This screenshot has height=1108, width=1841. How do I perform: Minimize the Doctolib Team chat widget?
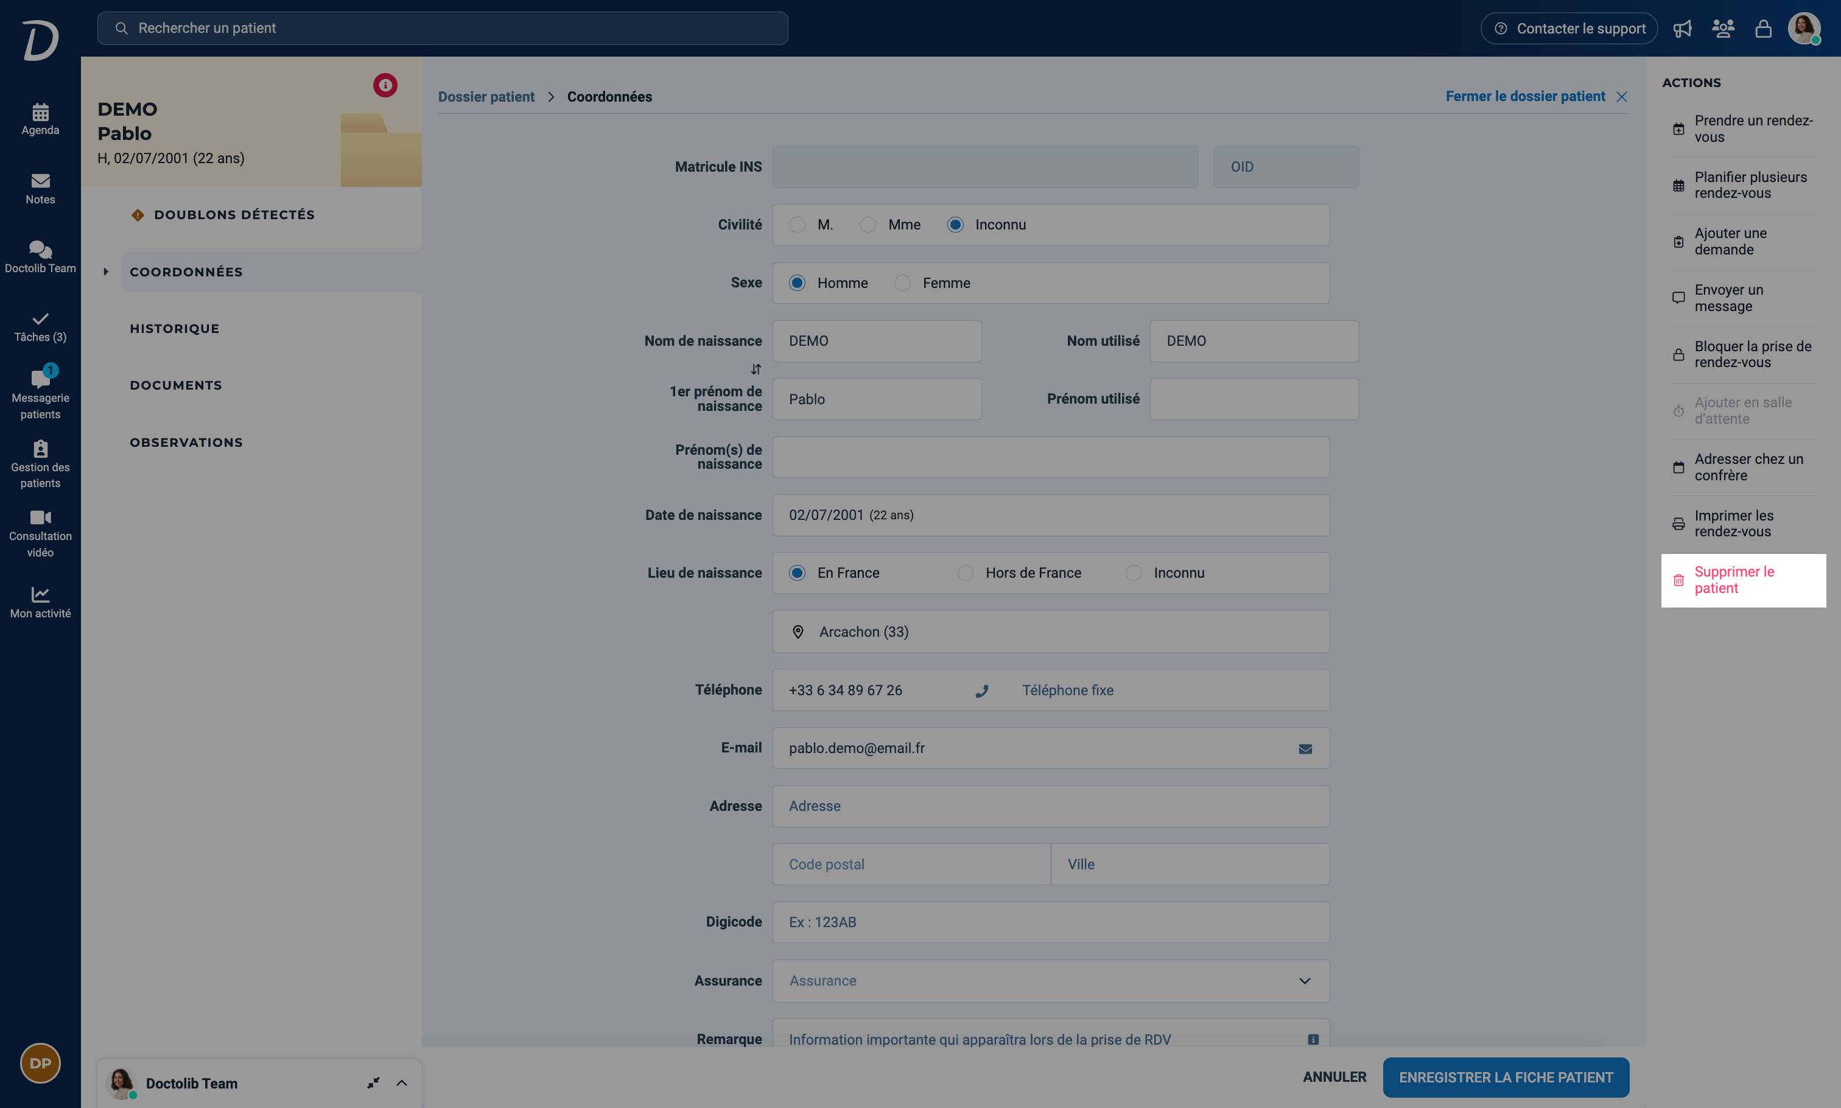(x=373, y=1082)
